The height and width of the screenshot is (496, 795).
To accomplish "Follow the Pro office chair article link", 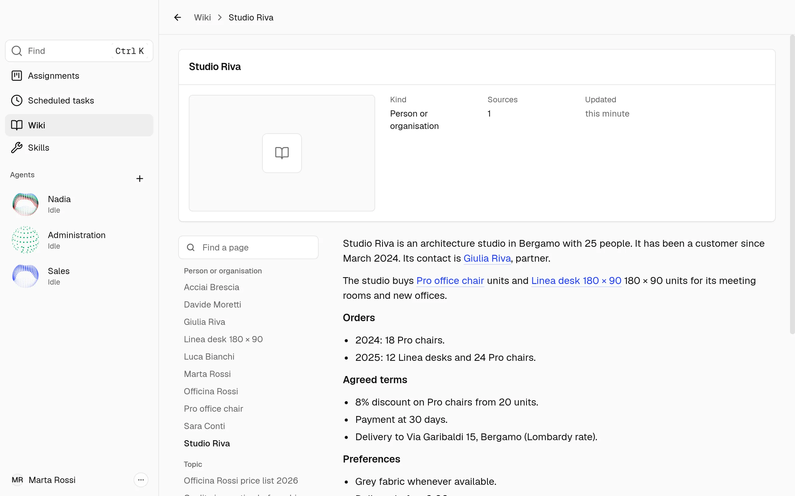I will (450, 281).
